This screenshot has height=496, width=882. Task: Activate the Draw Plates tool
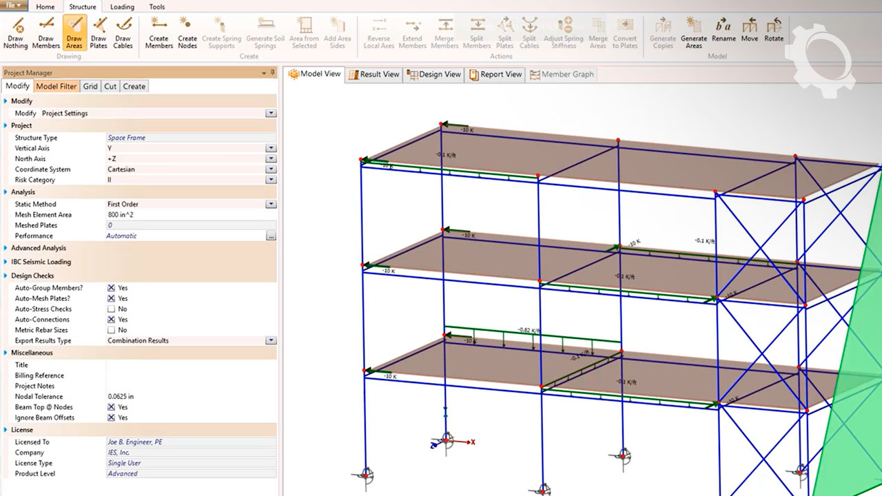(99, 33)
